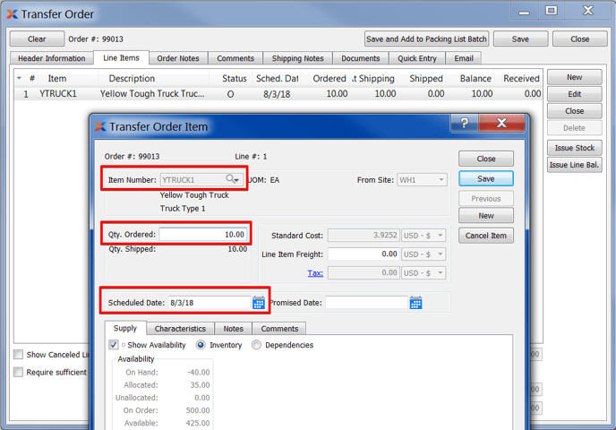Click the Tax hyperlink
The image size is (616, 430).
315,273
